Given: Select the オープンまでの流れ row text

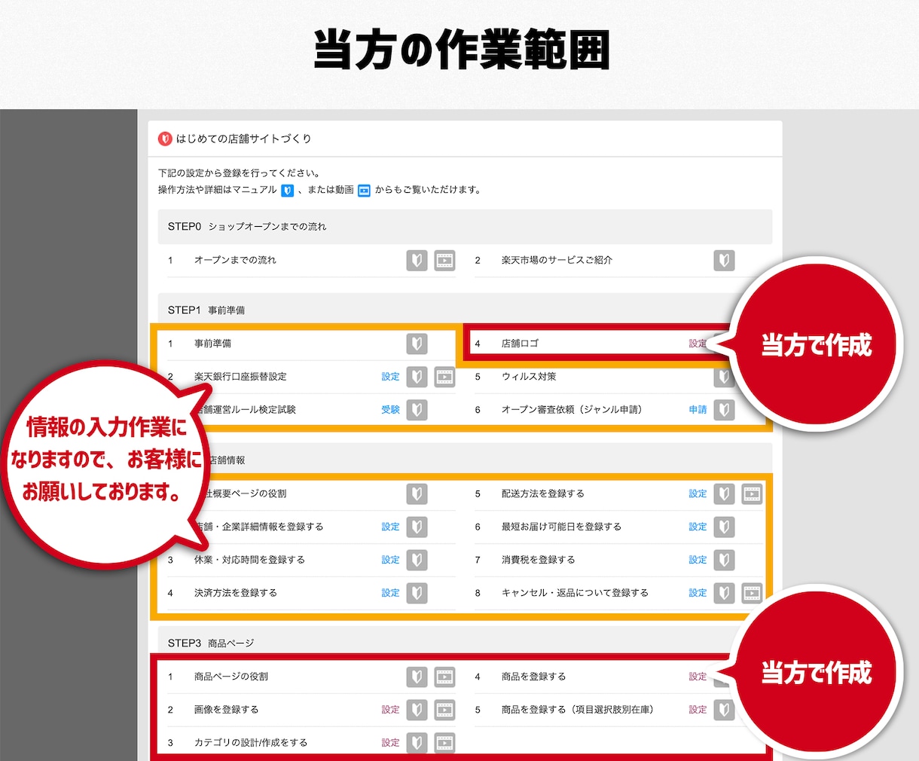Looking at the screenshot, I should pyautogui.click(x=235, y=261).
